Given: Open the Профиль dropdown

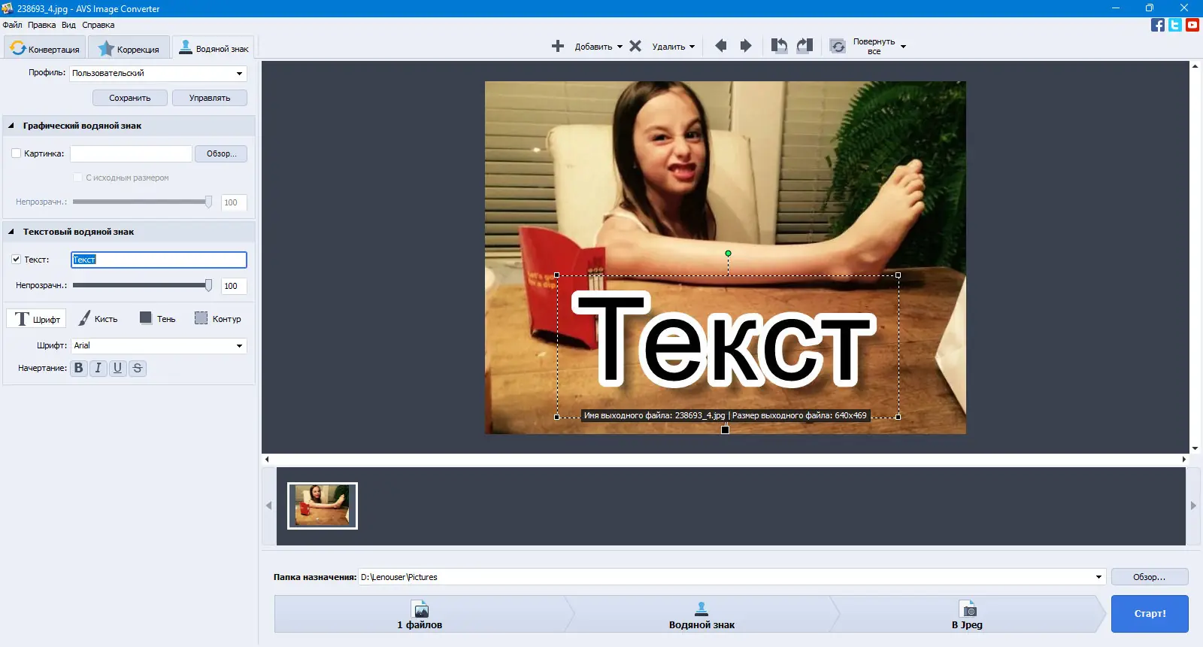Looking at the screenshot, I should (x=158, y=73).
